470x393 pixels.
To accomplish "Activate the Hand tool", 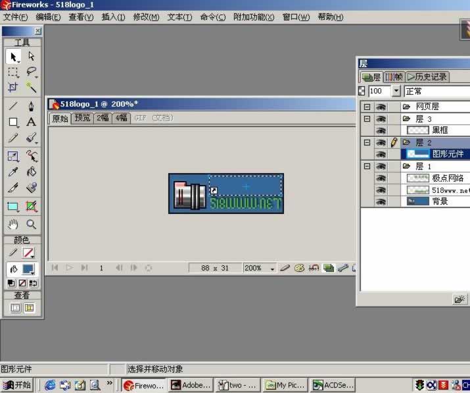I will (13, 224).
